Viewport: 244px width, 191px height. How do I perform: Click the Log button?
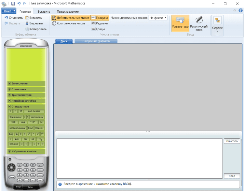coord(11,134)
